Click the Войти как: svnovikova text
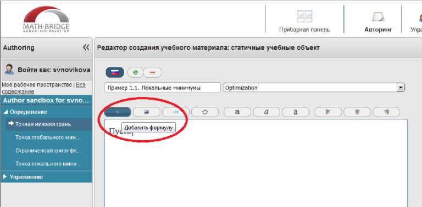 (x=54, y=70)
